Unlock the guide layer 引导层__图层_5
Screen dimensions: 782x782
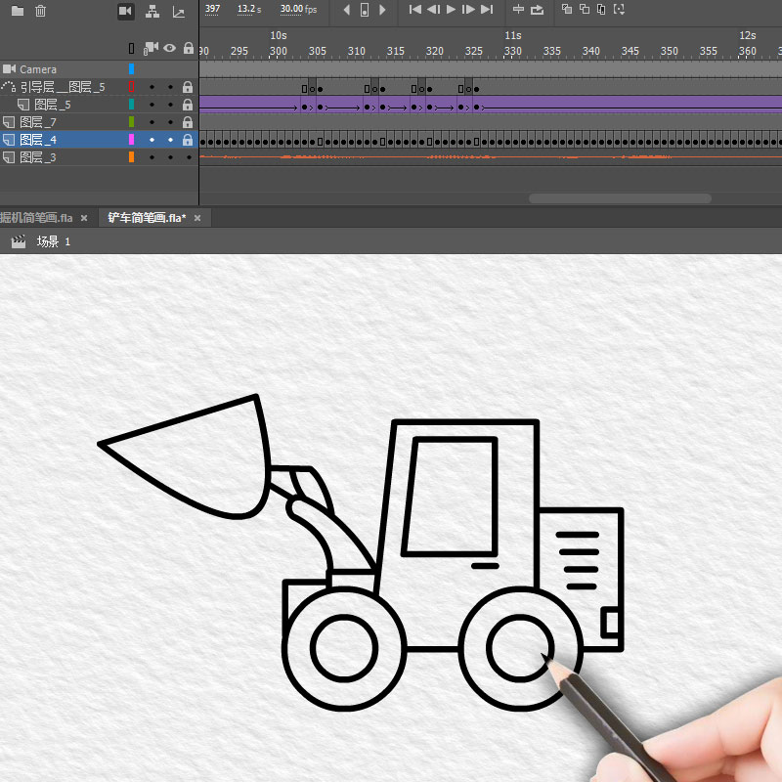(188, 87)
